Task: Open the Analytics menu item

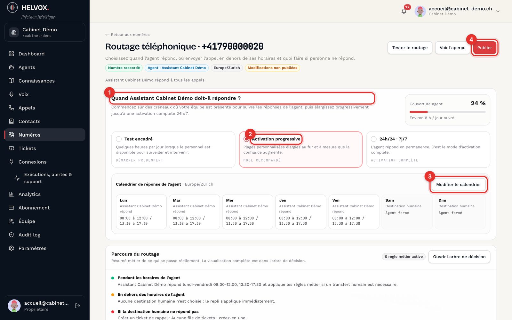Action: pos(45,194)
